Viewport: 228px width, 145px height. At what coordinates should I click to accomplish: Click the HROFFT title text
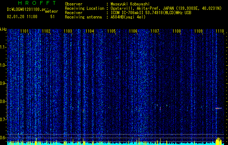[x=37, y=3]
